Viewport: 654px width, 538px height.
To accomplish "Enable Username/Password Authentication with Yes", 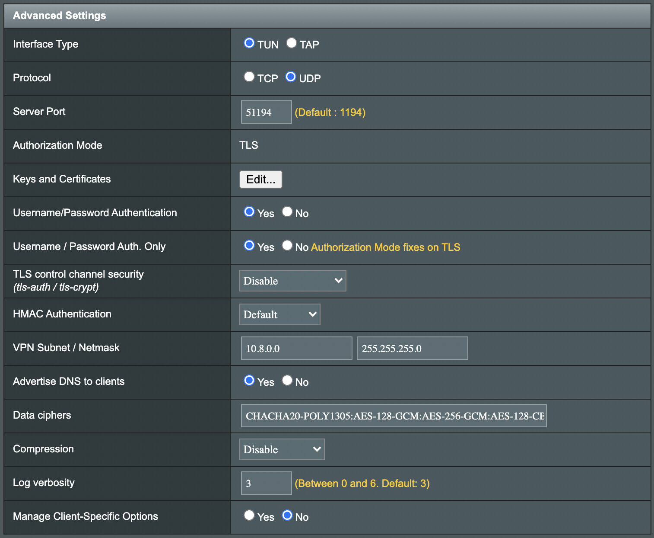I will (249, 212).
